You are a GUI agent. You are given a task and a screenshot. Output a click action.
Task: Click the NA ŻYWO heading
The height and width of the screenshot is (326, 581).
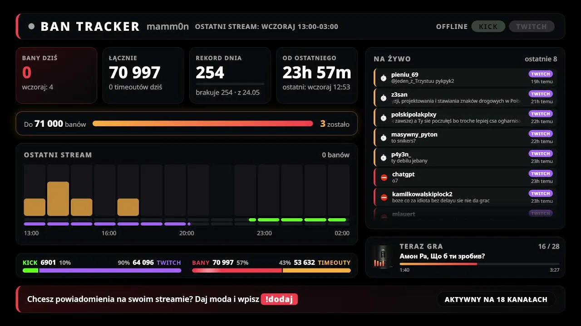coord(392,59)
